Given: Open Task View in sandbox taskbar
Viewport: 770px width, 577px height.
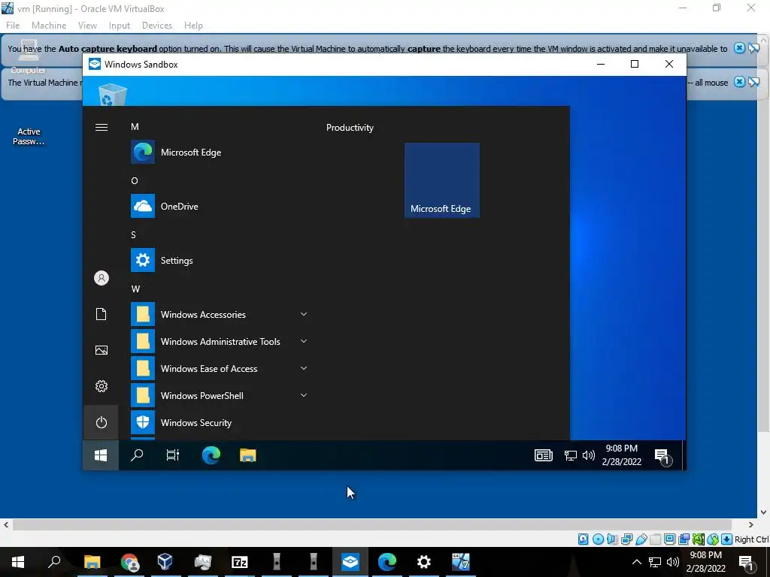Looking at the screenshot, I should point(173,455).
